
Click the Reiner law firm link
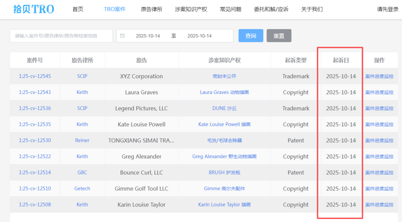(x=82, y=140)
